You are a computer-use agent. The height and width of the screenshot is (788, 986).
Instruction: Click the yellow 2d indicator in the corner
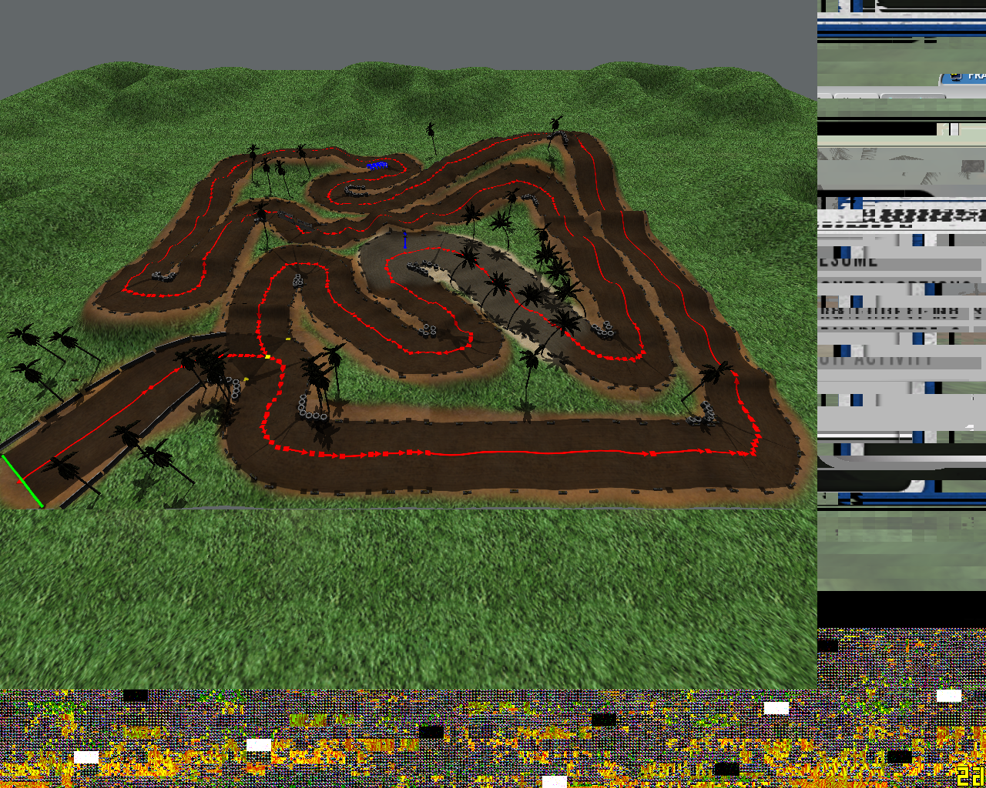[970, 775]
